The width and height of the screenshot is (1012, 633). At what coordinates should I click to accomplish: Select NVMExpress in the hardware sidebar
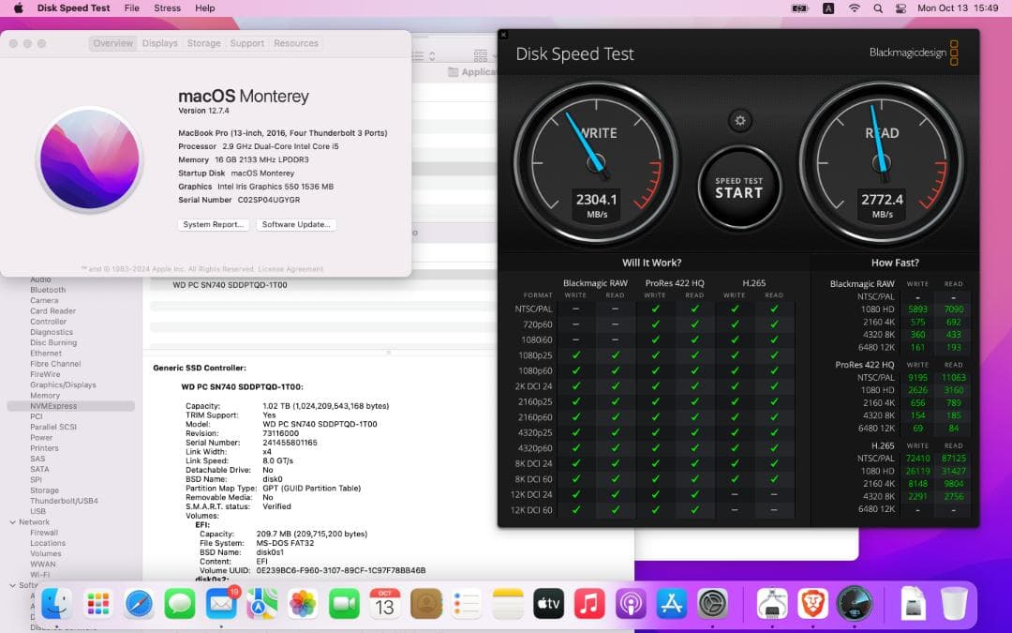tap(52, 406)
